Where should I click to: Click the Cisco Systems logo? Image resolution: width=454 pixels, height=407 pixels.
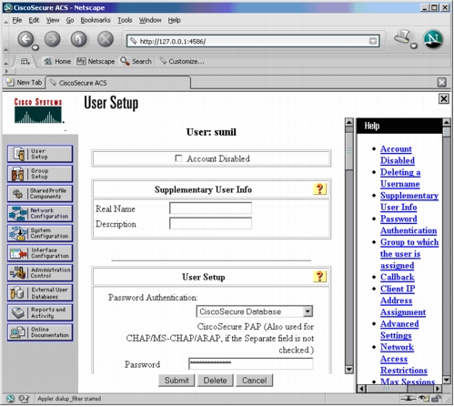point(38,111)
